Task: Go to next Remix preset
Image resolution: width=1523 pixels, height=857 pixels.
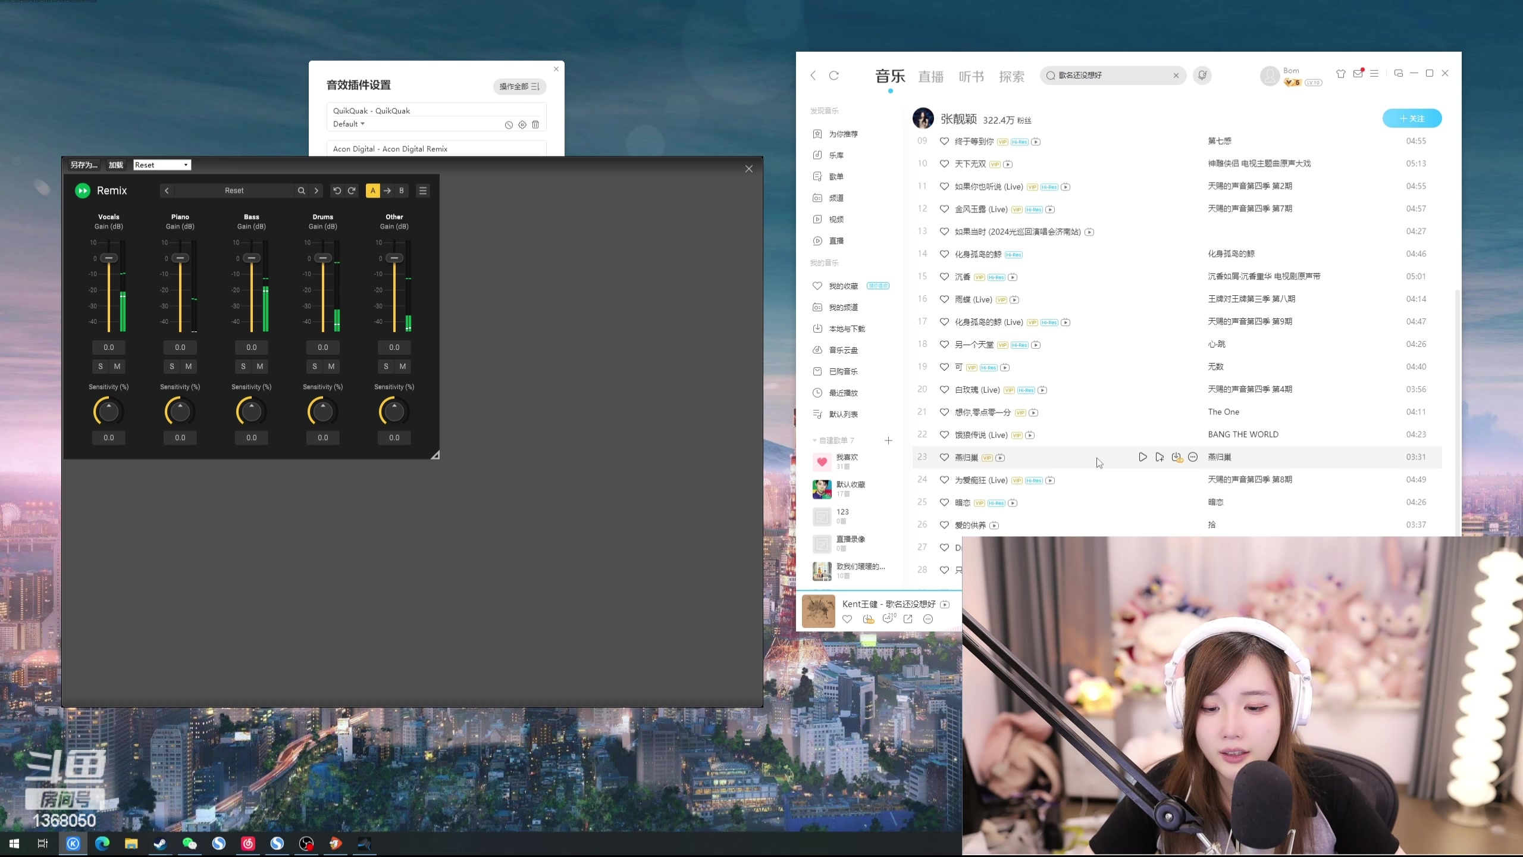Action: coord(316,190)
